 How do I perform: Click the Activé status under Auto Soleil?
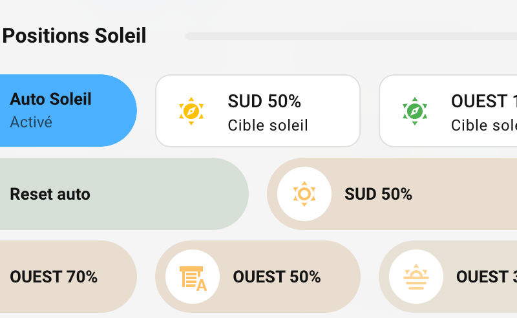coord(31,122)
